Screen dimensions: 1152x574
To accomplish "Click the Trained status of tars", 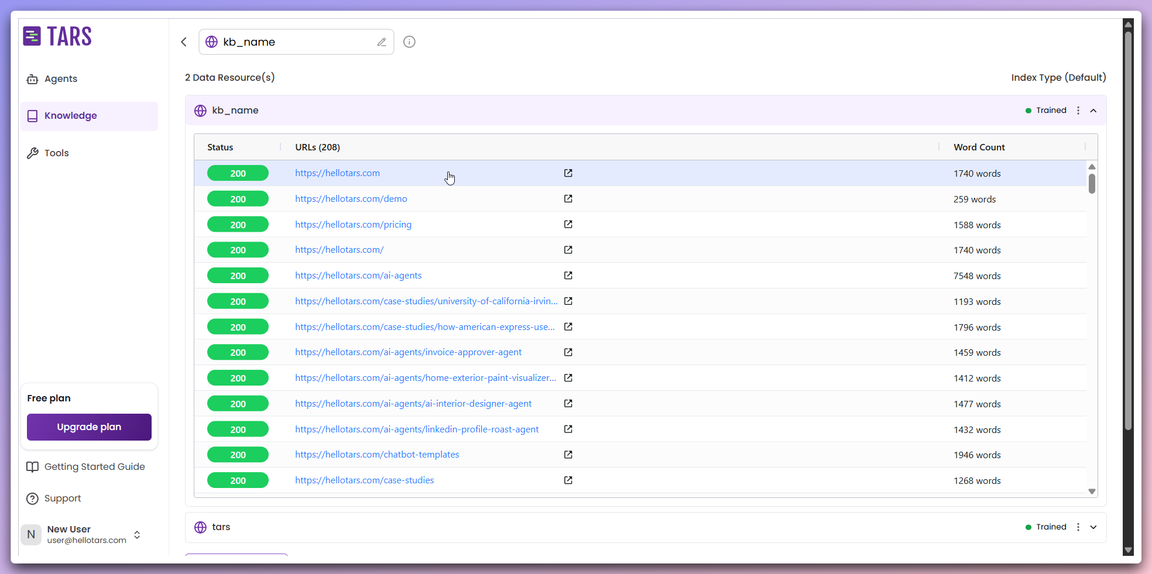I will [x=1046, y=527].
